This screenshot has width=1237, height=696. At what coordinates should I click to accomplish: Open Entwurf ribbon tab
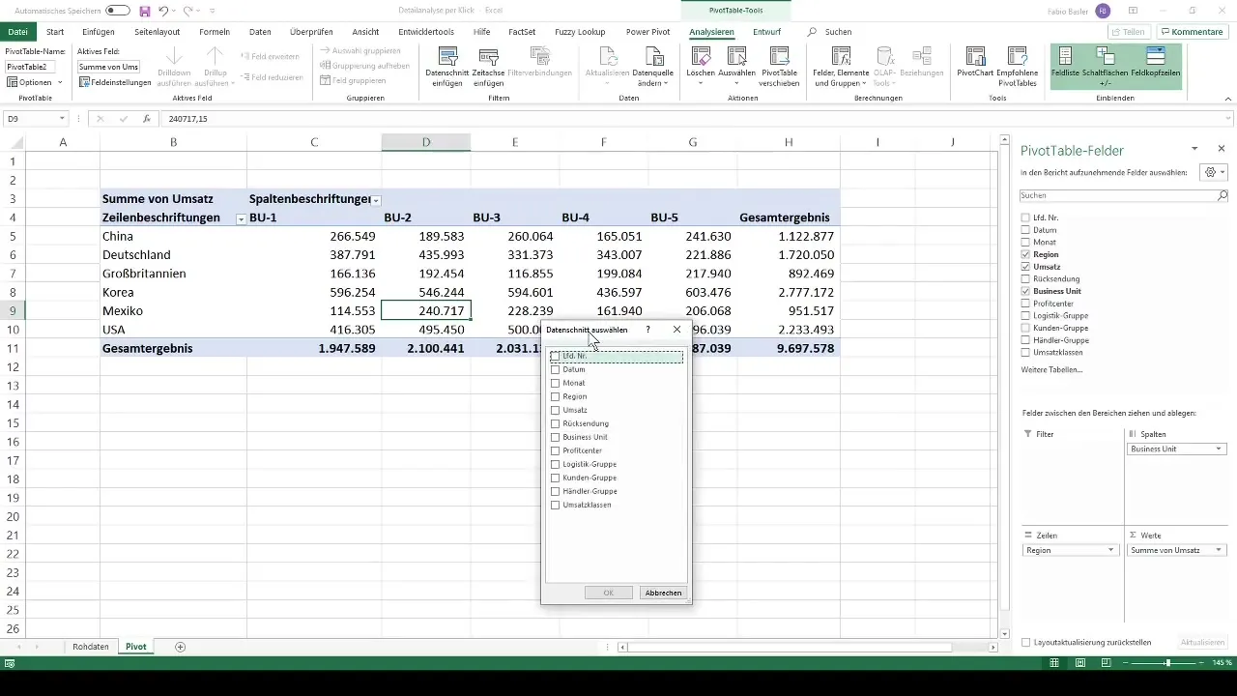[767, 32]
